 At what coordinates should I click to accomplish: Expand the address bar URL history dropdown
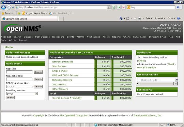(x=109, y=7)
